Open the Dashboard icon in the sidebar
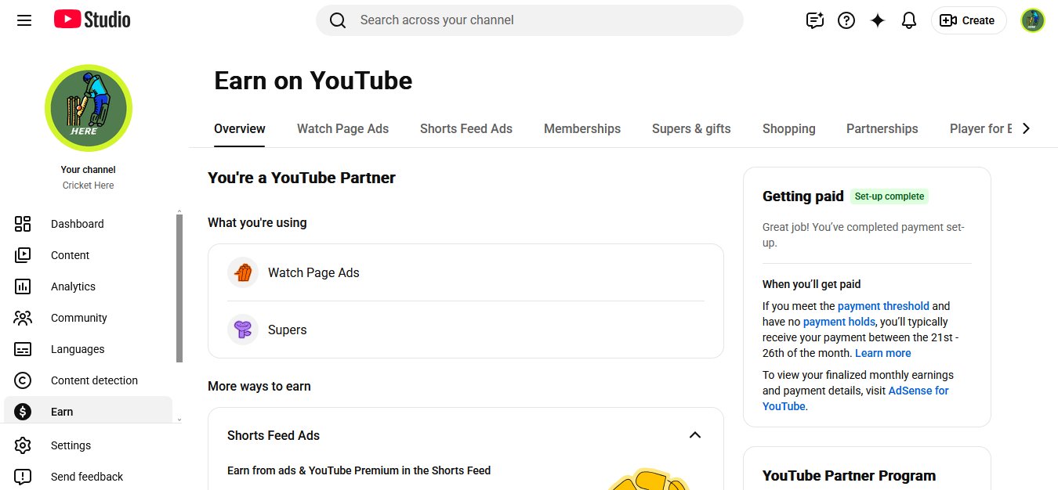1058x490 pixels. [23, 224]
